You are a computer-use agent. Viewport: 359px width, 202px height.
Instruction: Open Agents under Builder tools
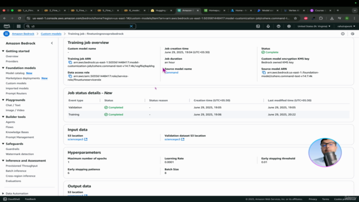[x=10, y=122]
